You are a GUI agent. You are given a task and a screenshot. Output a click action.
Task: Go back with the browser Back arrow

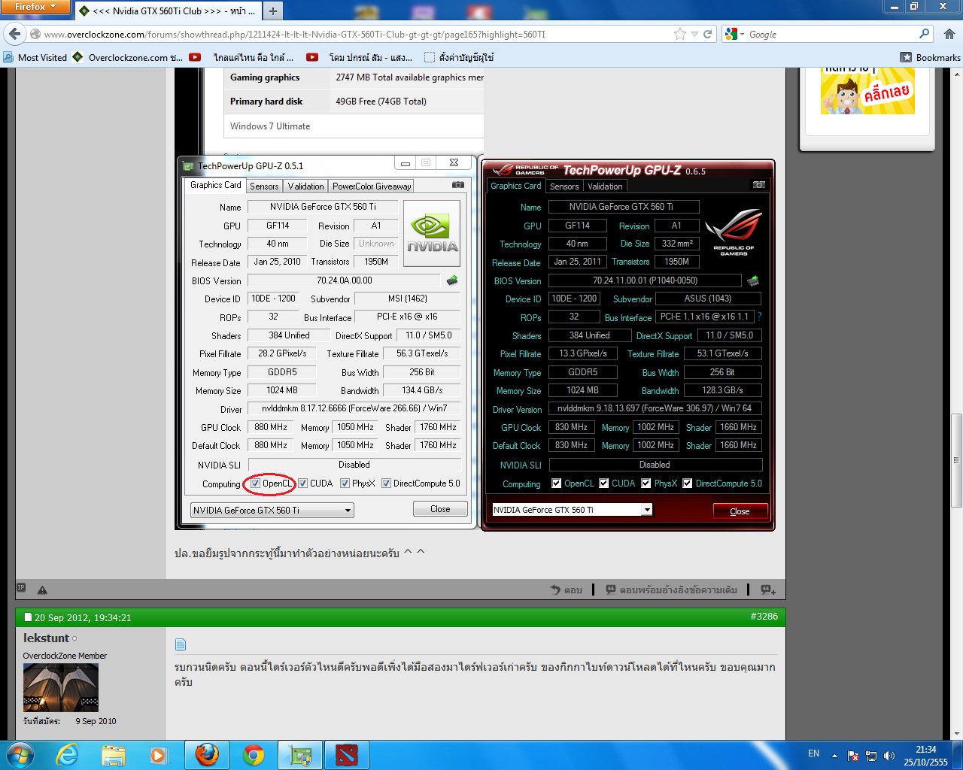click(14, 34)
